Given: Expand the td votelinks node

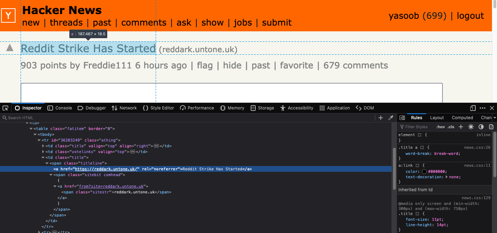Looking at the screenshot, I should click(43, 152).
